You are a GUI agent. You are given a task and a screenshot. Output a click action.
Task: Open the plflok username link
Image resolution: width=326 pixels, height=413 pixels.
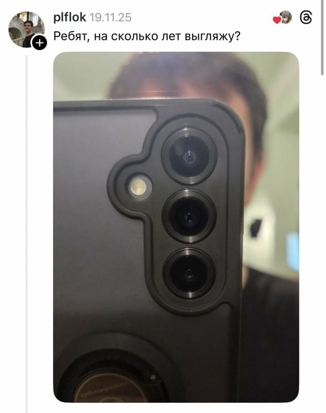coord(69,17)
